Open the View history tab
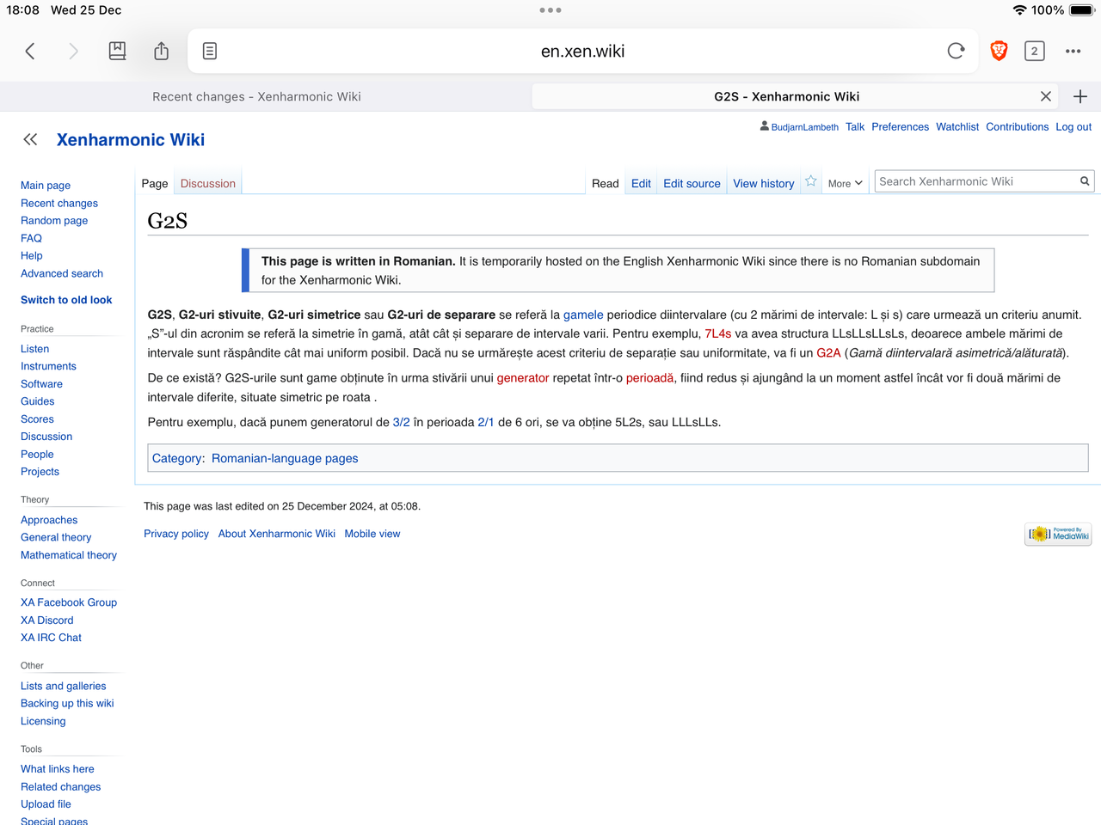 (764, 183)
